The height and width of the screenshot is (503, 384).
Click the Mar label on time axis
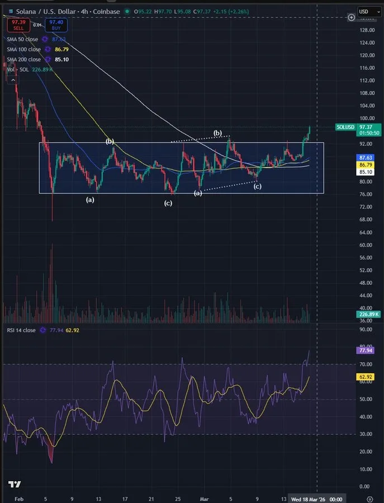[x=204, y=499]
